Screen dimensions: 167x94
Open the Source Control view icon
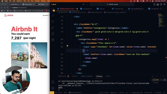click(53, 21)
